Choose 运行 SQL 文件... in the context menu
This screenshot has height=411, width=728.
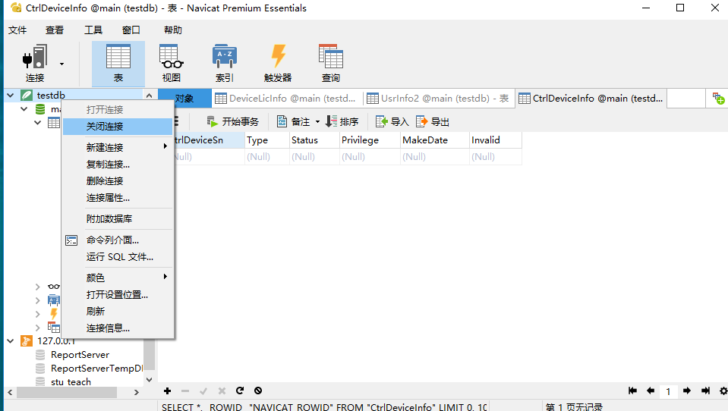[118, 256]
